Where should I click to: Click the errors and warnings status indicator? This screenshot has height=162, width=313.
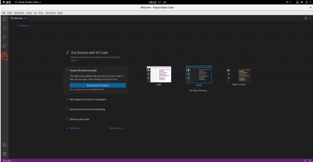7,160
